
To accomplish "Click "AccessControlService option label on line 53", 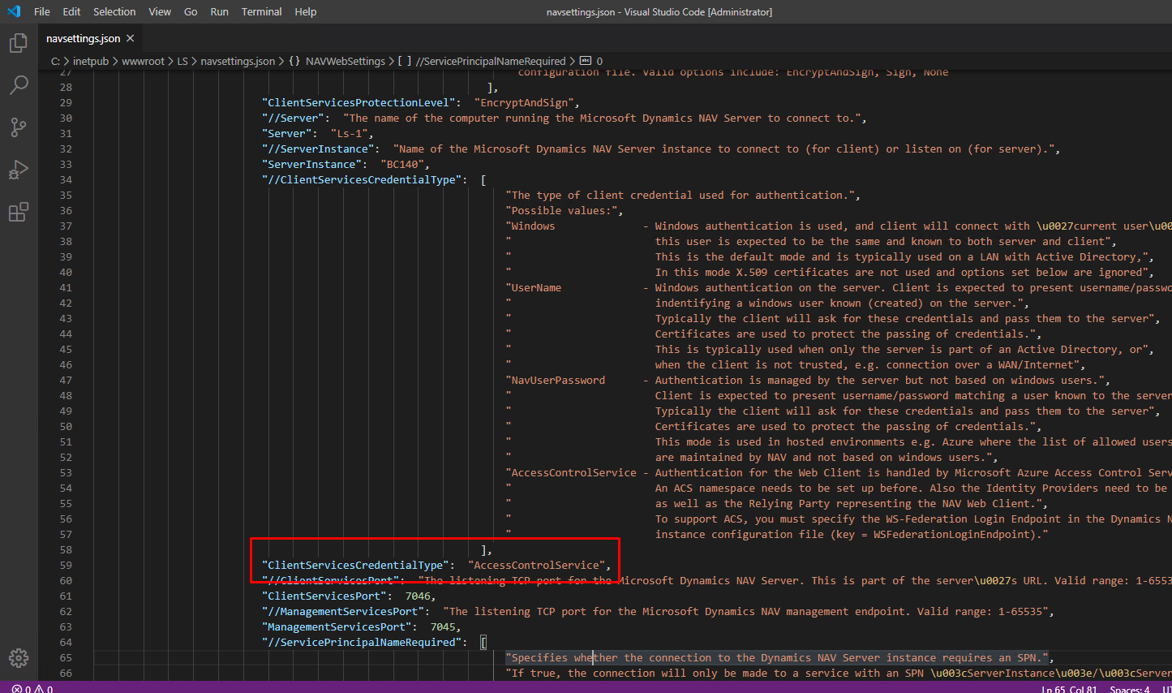I will click(x=571, y=473).
